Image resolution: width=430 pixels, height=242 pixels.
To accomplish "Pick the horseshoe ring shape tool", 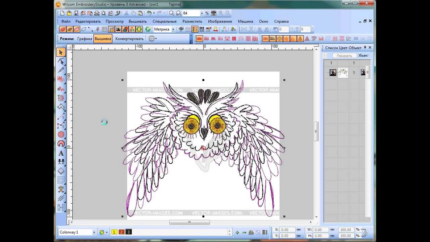I will point(61,144).
